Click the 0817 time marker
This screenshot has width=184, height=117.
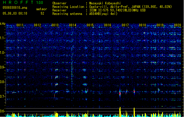point(125,25)
